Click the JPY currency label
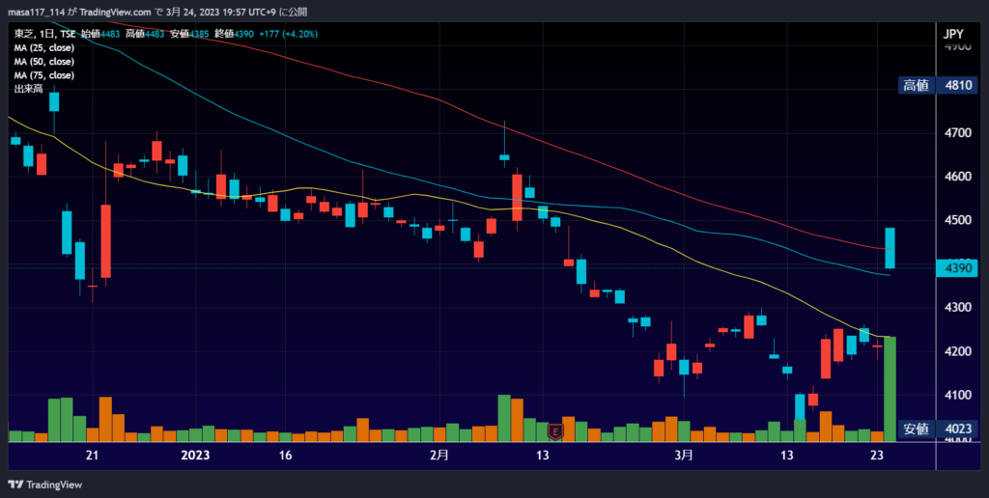 click(953, 34)
